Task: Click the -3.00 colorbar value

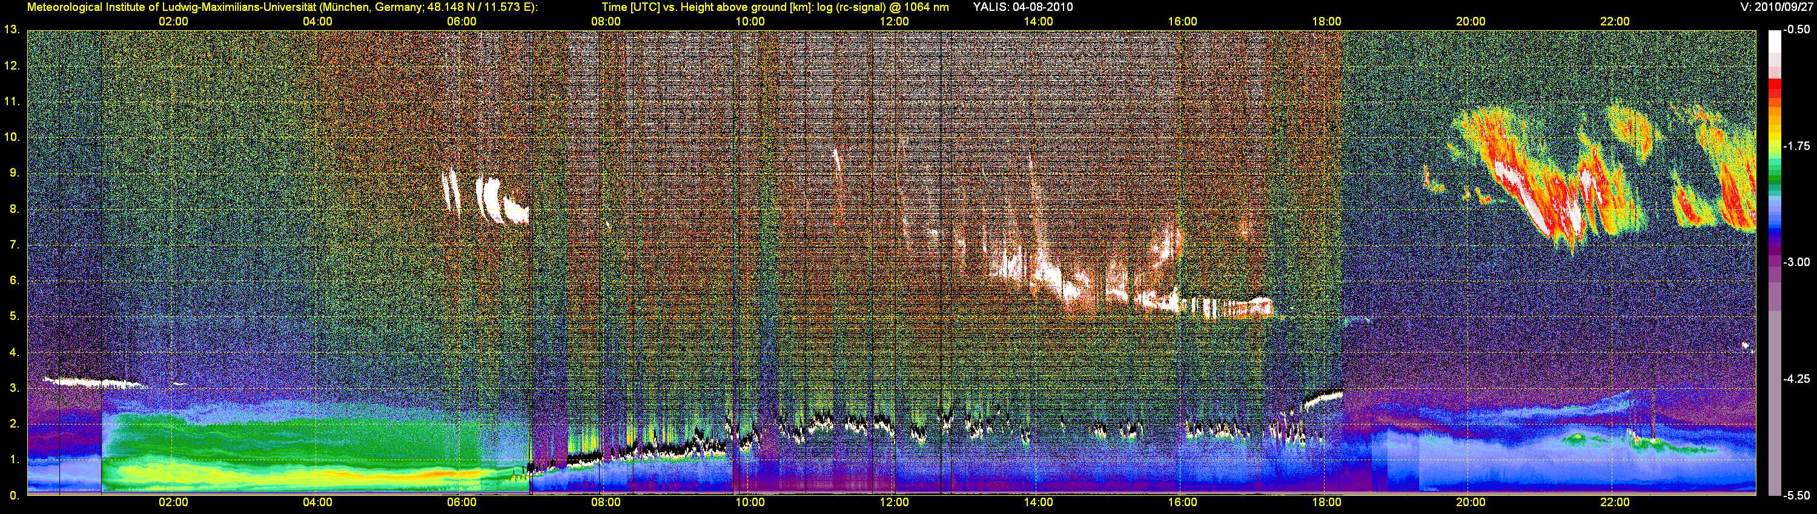Action: click(1797, 262)
